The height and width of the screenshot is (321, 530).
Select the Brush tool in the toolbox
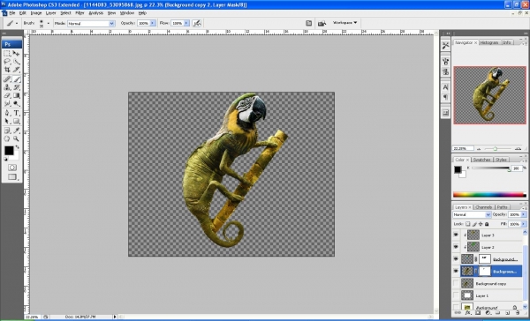pos(16,79)
